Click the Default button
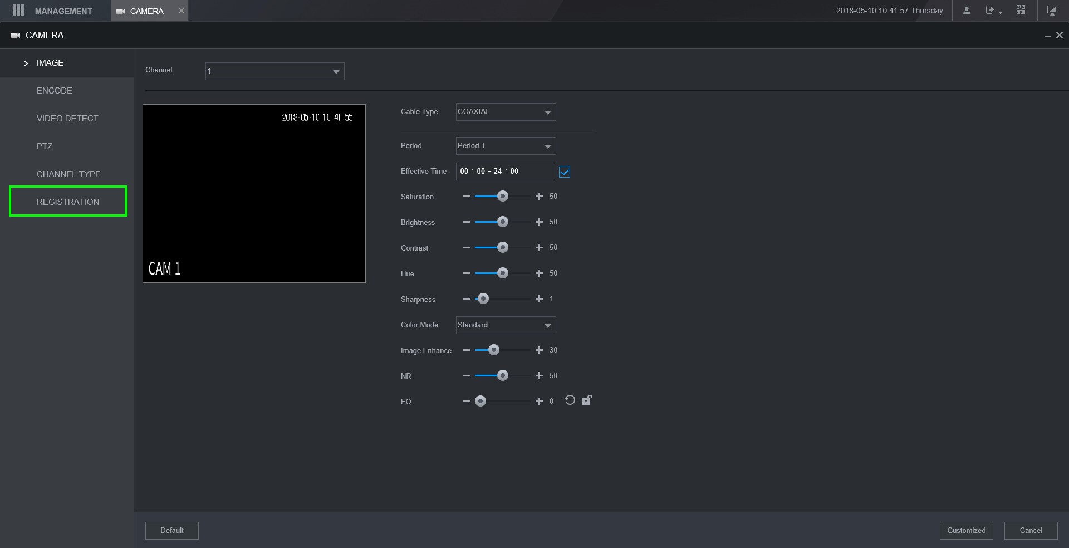 [171, 530]
